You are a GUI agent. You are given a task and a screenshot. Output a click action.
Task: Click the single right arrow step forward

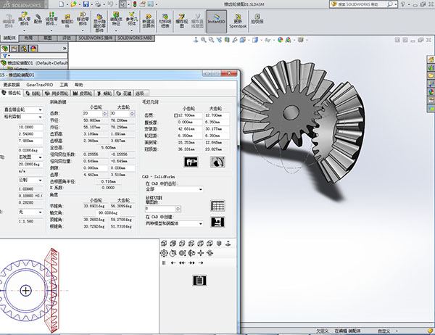(201, 262)
